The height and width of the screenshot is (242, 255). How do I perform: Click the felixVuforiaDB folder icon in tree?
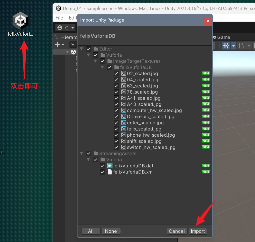(117, 67)
